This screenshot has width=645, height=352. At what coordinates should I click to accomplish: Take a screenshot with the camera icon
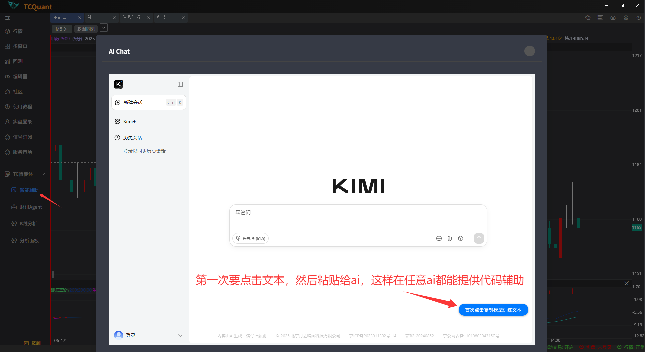pos(613,18)
